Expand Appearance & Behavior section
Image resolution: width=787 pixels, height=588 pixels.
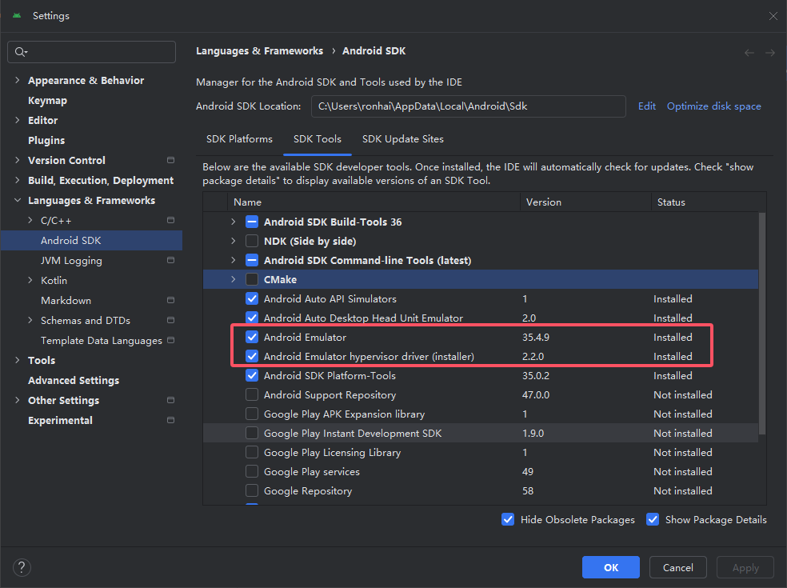point(18,80)
